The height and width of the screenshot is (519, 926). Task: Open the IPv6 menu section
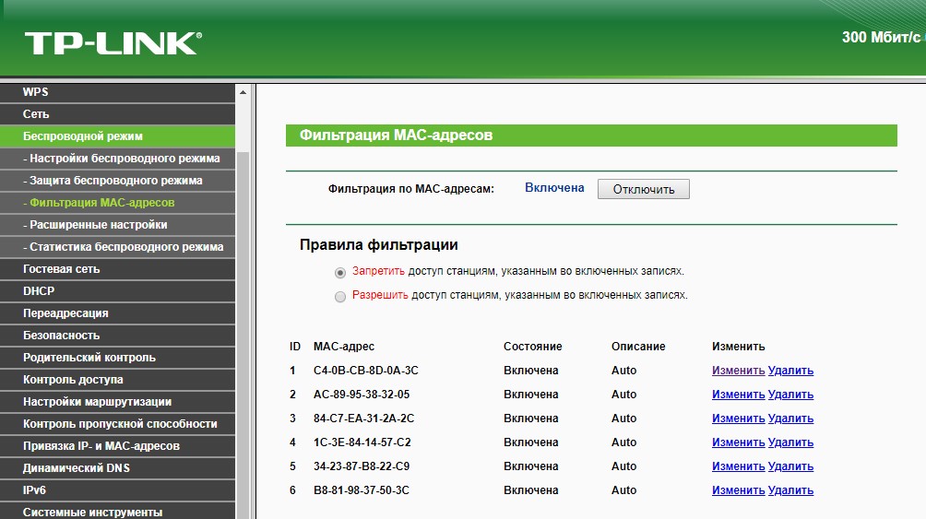pos(117,490)
